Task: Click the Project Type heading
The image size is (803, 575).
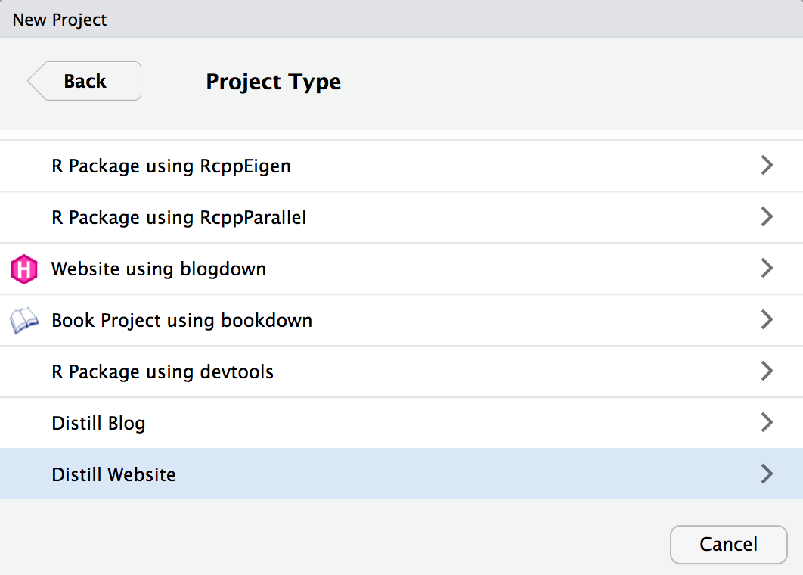Action: tap(273, 82)
